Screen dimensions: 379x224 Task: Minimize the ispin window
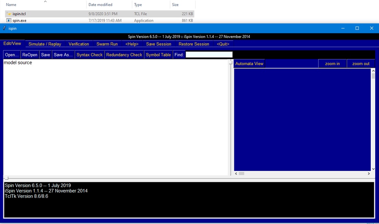[343, 28]
